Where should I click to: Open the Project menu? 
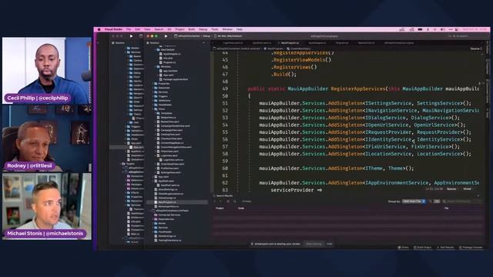click(x=179, y=29)
